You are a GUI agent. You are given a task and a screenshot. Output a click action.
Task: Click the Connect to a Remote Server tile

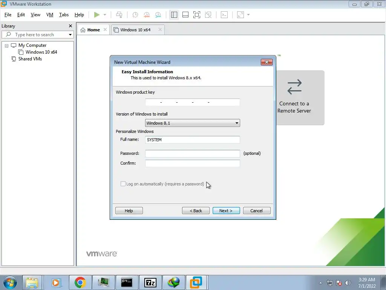300,98
